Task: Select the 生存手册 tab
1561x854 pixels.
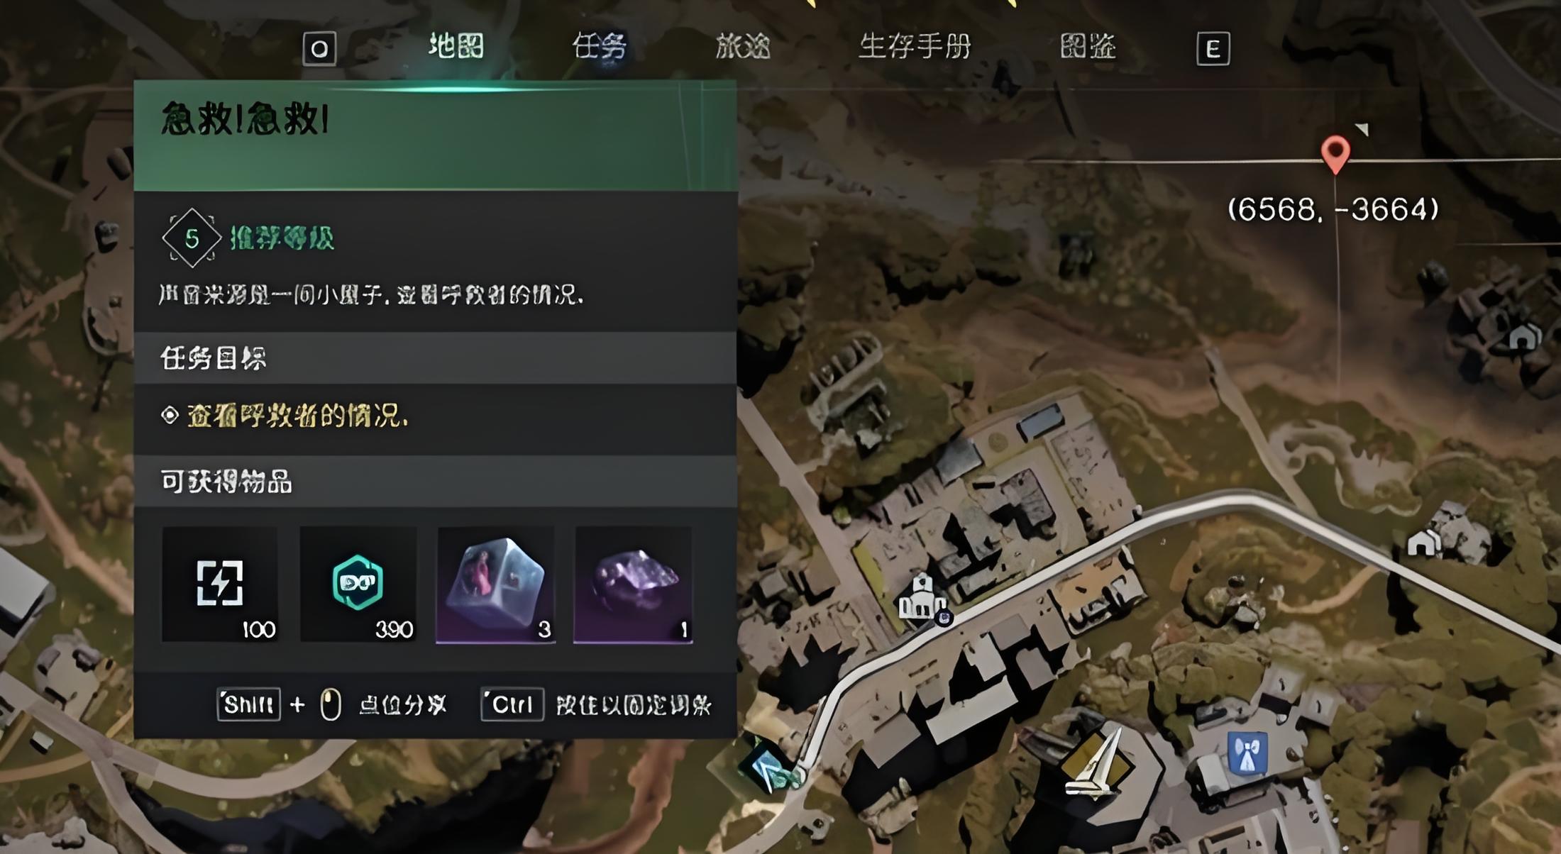Action: point(915,47)
